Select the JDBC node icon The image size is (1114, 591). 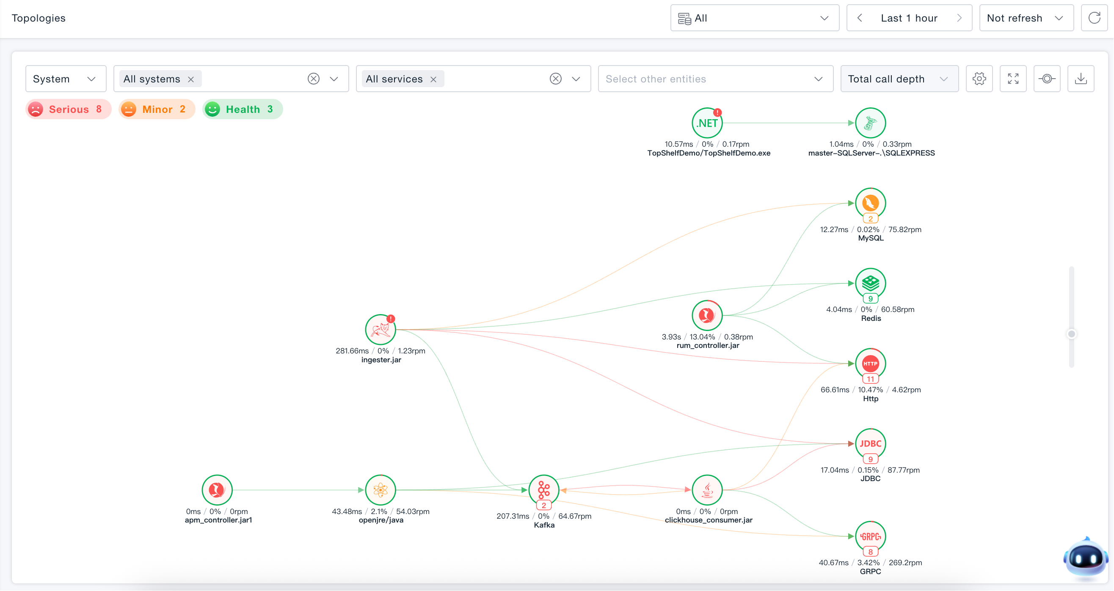[x=870, y=444]
